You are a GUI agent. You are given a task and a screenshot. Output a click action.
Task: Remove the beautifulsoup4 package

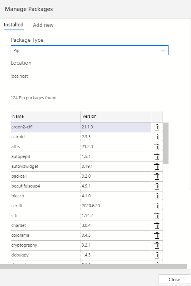point(157,186)
